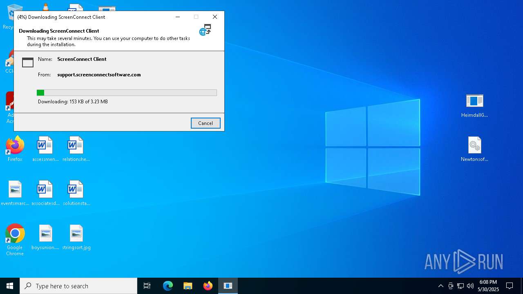
Task: Open File Explorer from taskbar
Action: [x=188, y=286]
